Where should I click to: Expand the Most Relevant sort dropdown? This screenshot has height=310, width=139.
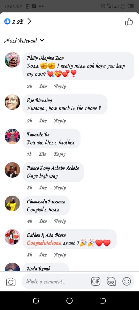[x=24, y=41]
